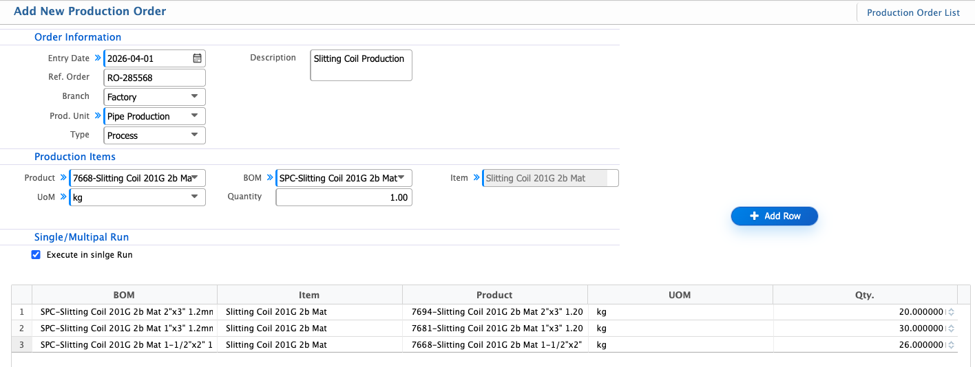Viewport: 975px width, 367px height.
Task: Open the Production Order List link
Action: tap(913, 12)
